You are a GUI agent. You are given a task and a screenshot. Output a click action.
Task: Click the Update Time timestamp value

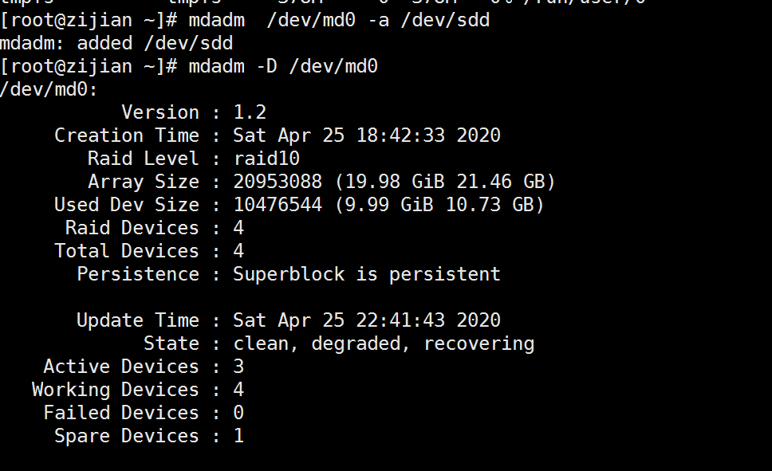[x=366, y=320]
